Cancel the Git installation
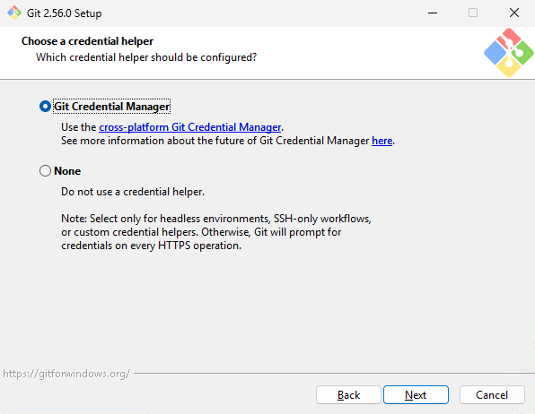This screenshot has height=414, width=535. [492, 395]
